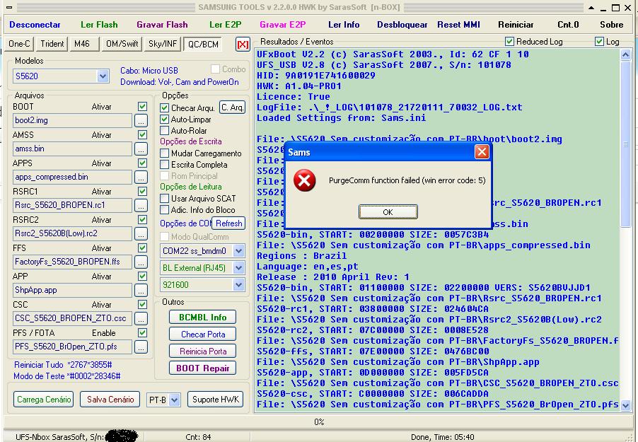Switch to the One-C tab
Screen dimensions: 638x442
[19, 44]
